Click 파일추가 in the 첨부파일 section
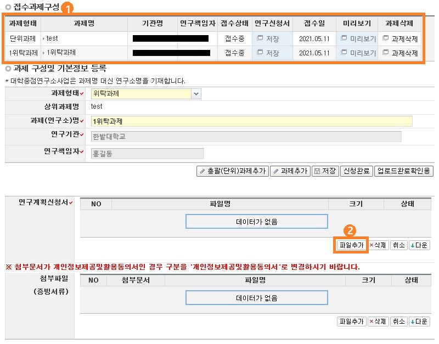The width and height of the screenshot is (439, 344). tap(351, 322)
